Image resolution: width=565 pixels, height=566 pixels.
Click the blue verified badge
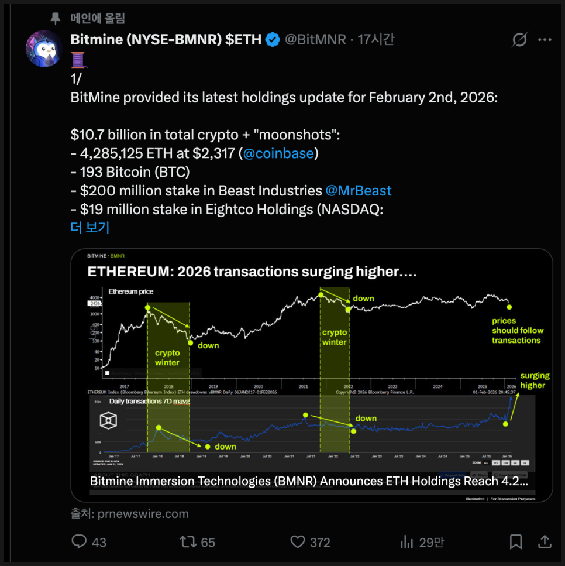pyautogui.click(x=273, y=40)
